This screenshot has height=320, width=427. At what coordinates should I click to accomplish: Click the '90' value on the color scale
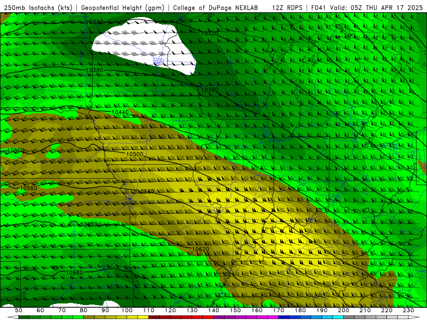105,310
